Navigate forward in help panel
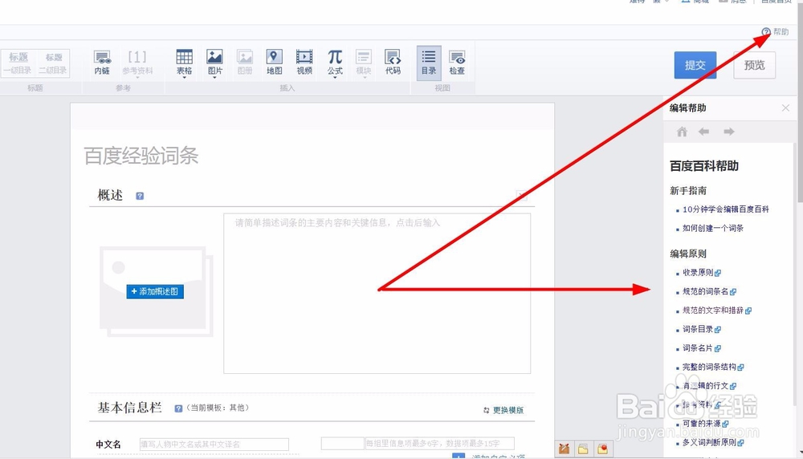Screen dimensions: 803x459 click(x=729, y=132)
